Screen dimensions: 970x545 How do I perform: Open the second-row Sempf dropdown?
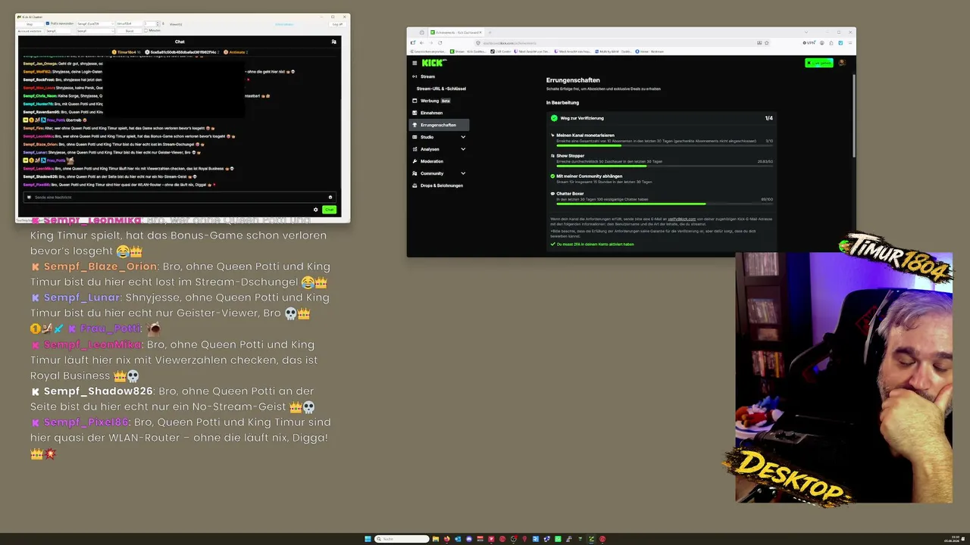point(95,31)
